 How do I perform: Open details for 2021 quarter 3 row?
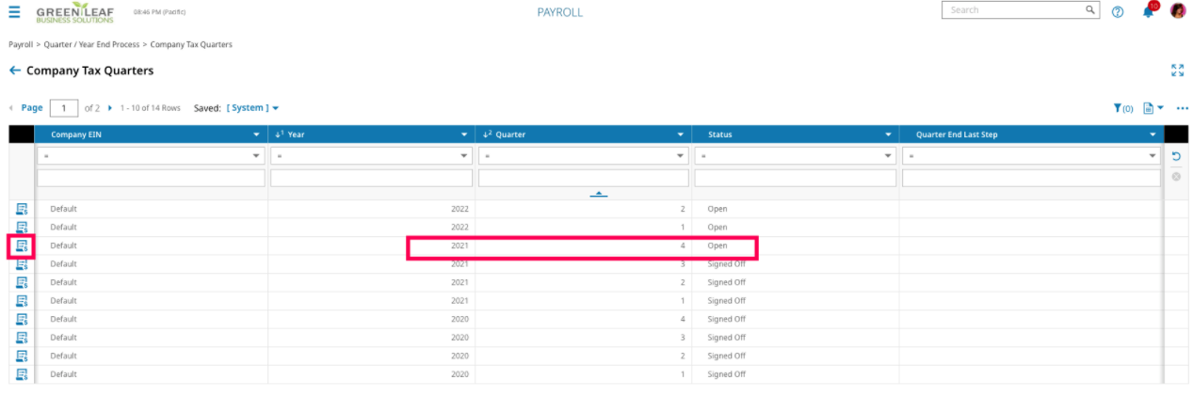point(22,263)
